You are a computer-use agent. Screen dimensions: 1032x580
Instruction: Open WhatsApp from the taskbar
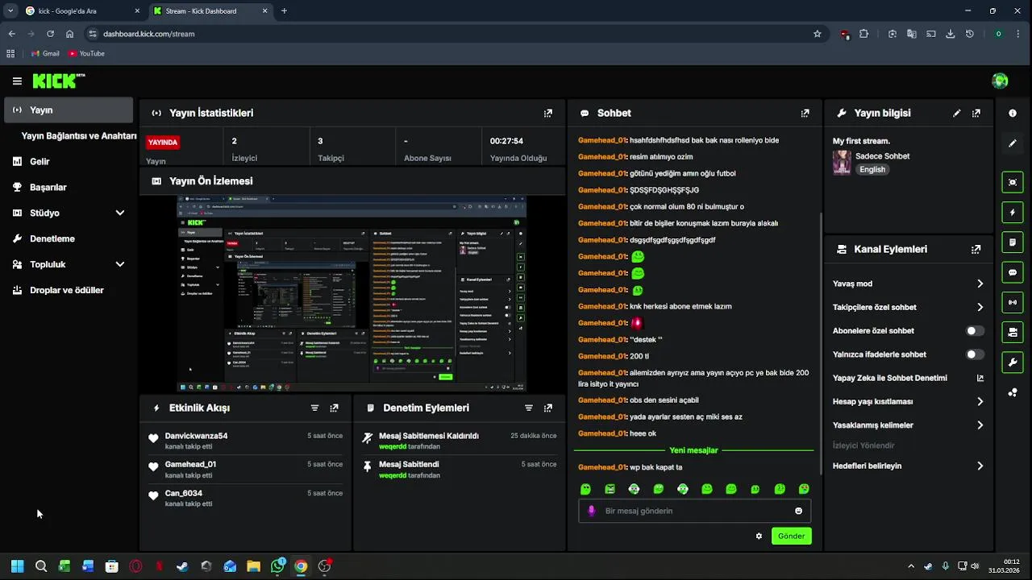[x=277, y=566]
